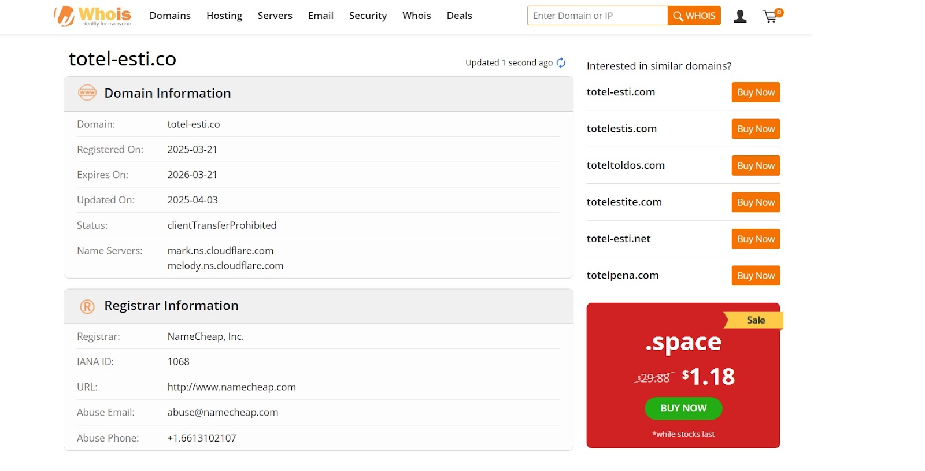Click the totel-esti.net suggestion text
The height and width of the screenshot is (471, 925).
619,239
